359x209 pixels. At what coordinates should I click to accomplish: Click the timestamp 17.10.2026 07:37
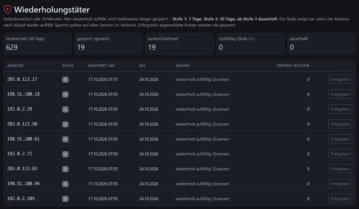103,79
